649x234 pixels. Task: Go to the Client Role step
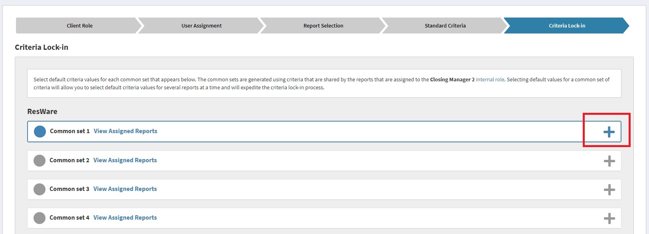[x=79, y=26]
